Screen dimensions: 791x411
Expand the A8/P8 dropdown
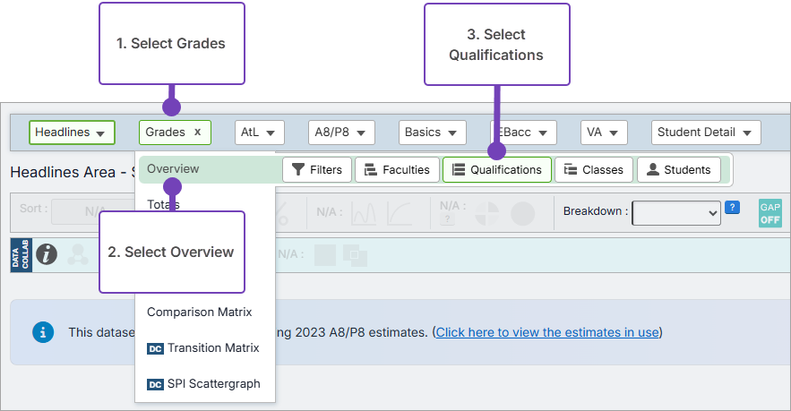click(340, 133)
